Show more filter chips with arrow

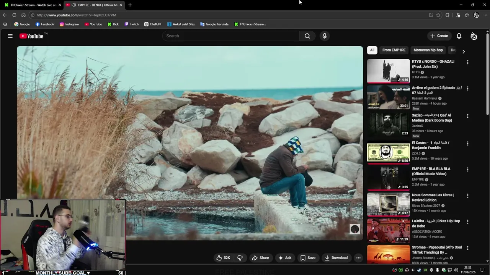pos(464,52)
